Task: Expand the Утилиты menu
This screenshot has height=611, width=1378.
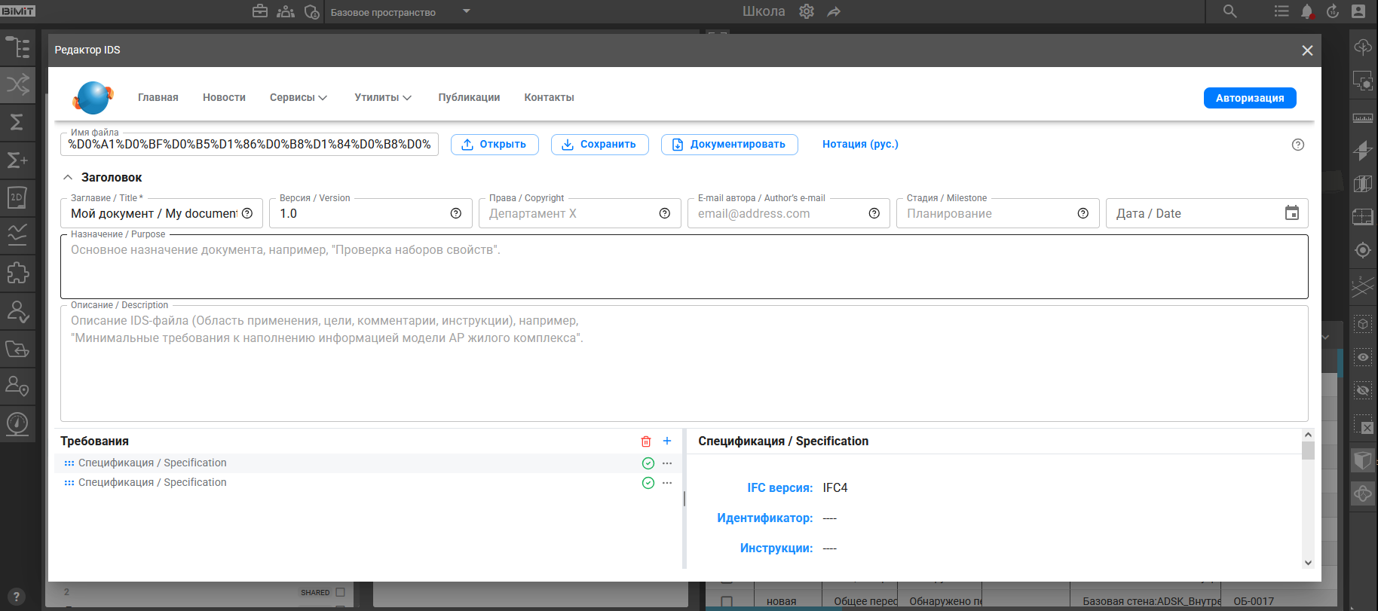Action: [383, 97]
